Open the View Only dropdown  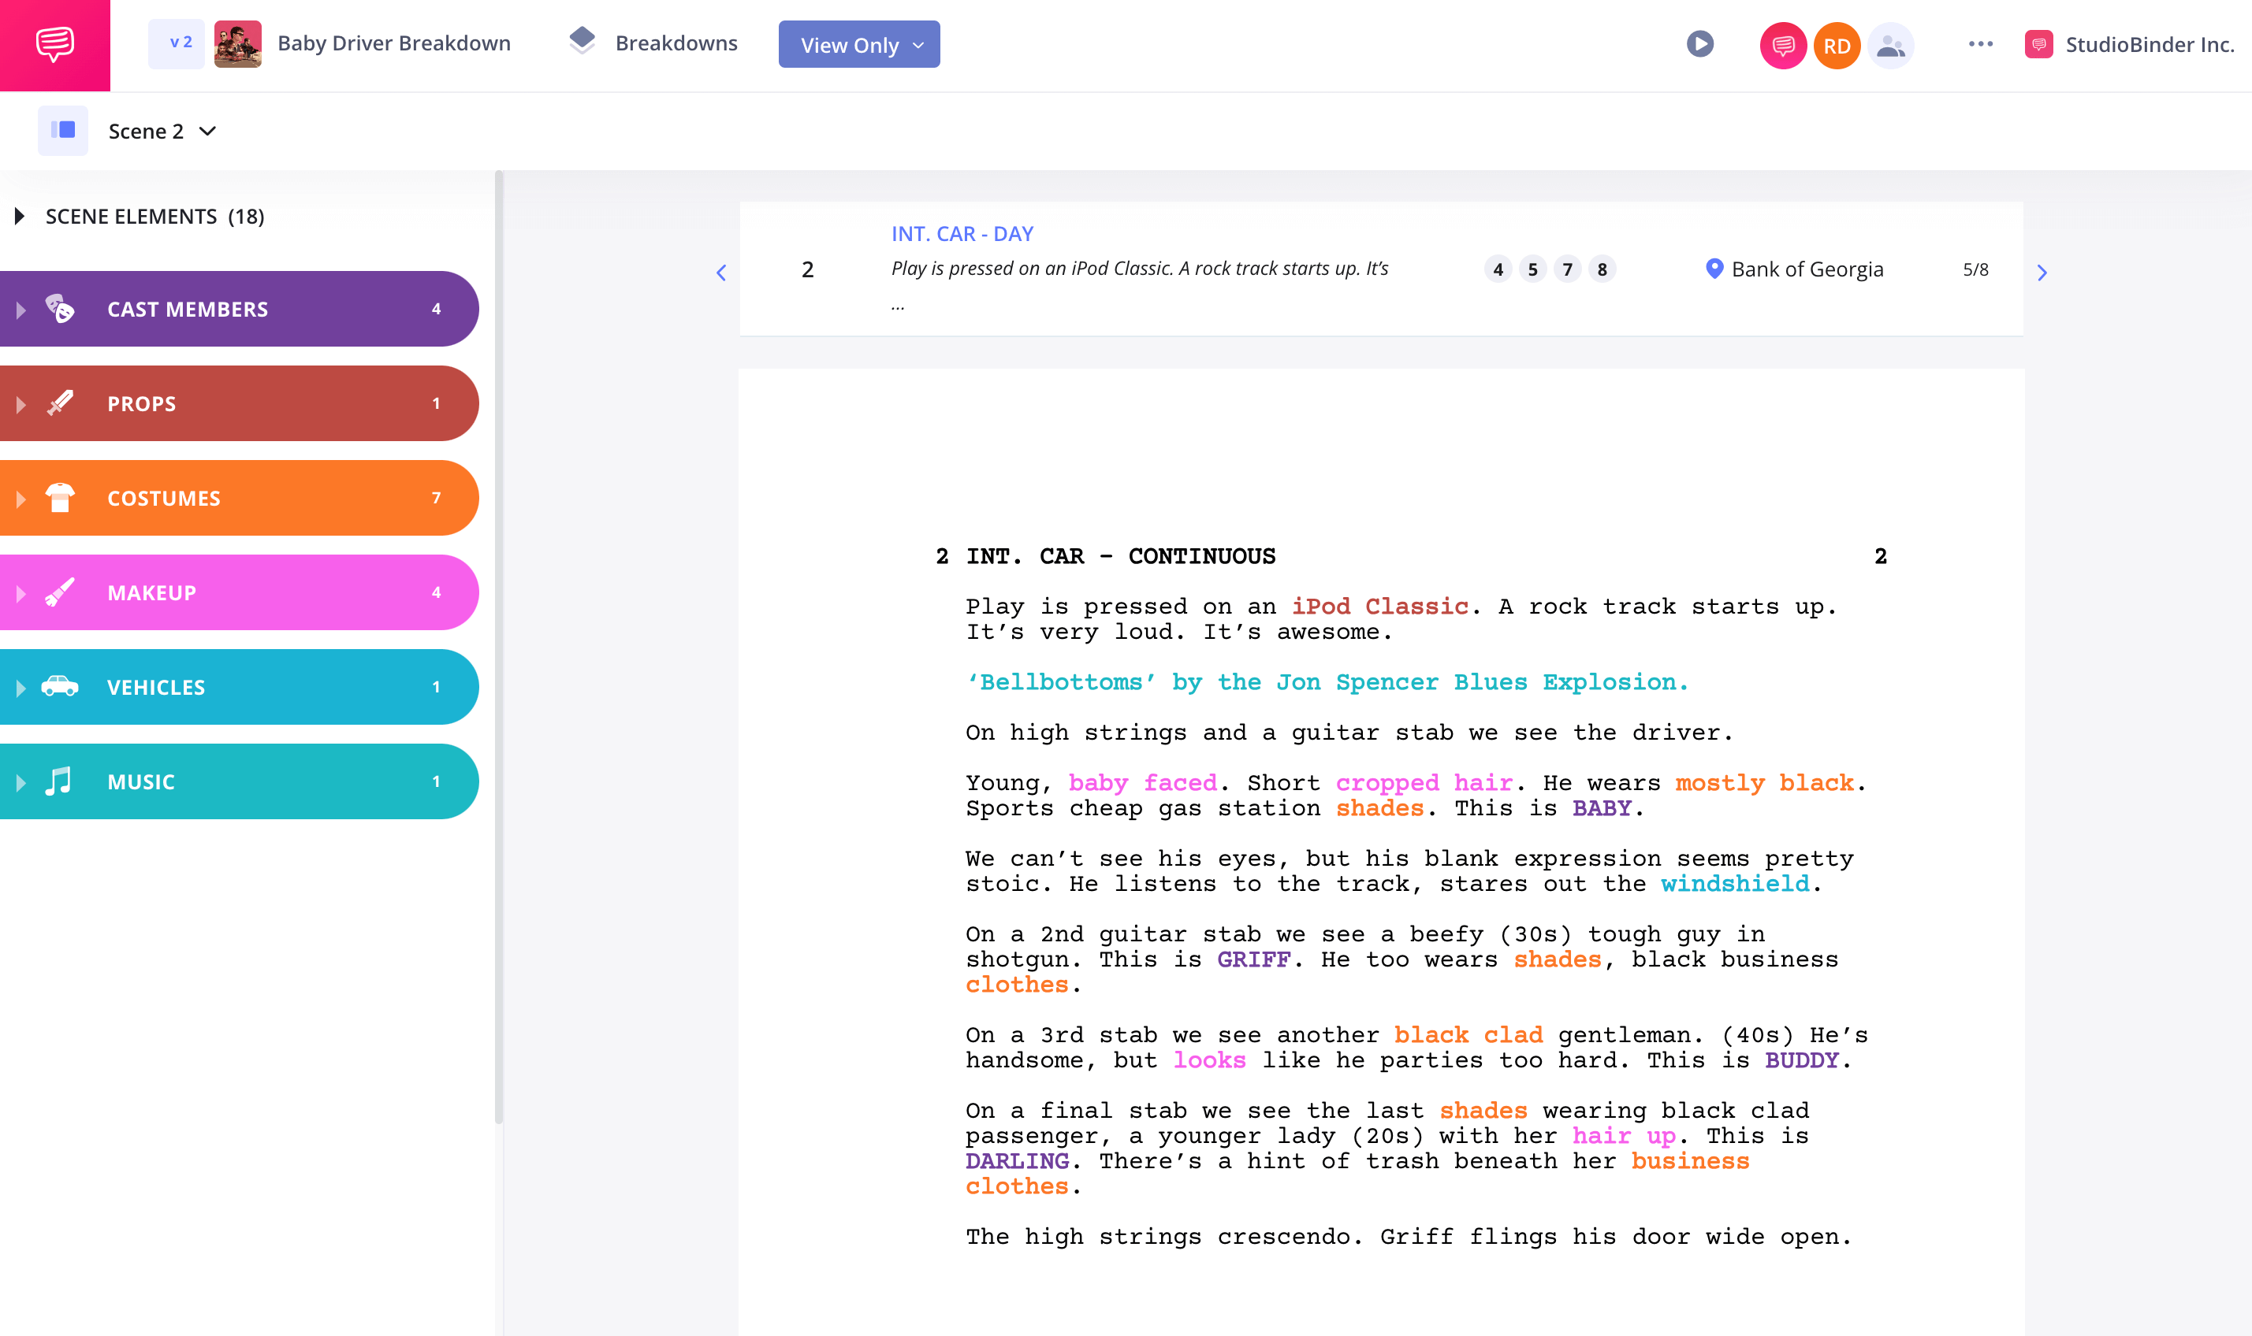tap(858, 44)
